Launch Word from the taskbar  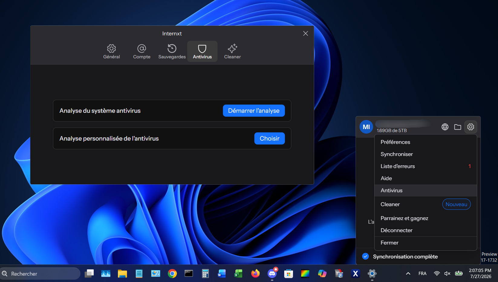pyautogui.click(x=222, y=274)
